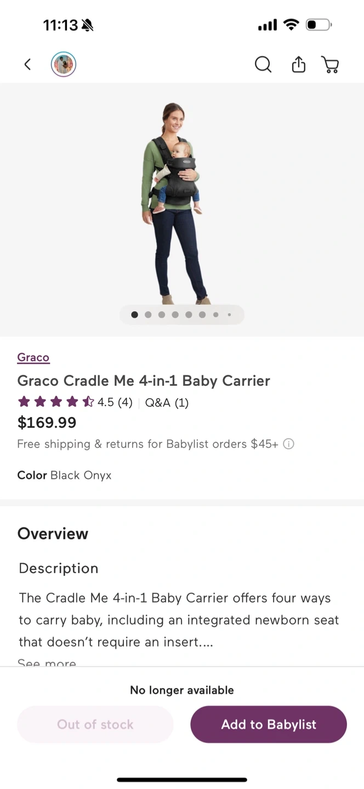Open search with the magnifier icon
This screenshot has height=789, width=364.
coord(263,65)
